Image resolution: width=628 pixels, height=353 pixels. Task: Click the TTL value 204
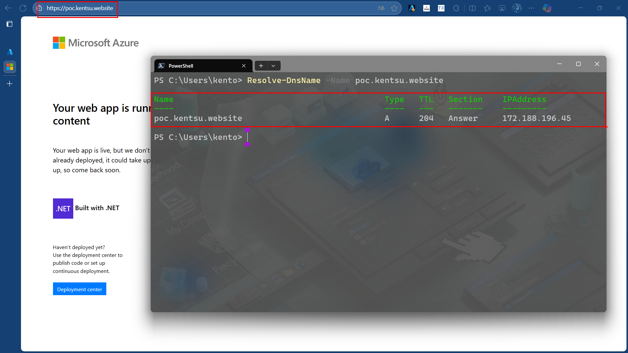pos(426,118)
